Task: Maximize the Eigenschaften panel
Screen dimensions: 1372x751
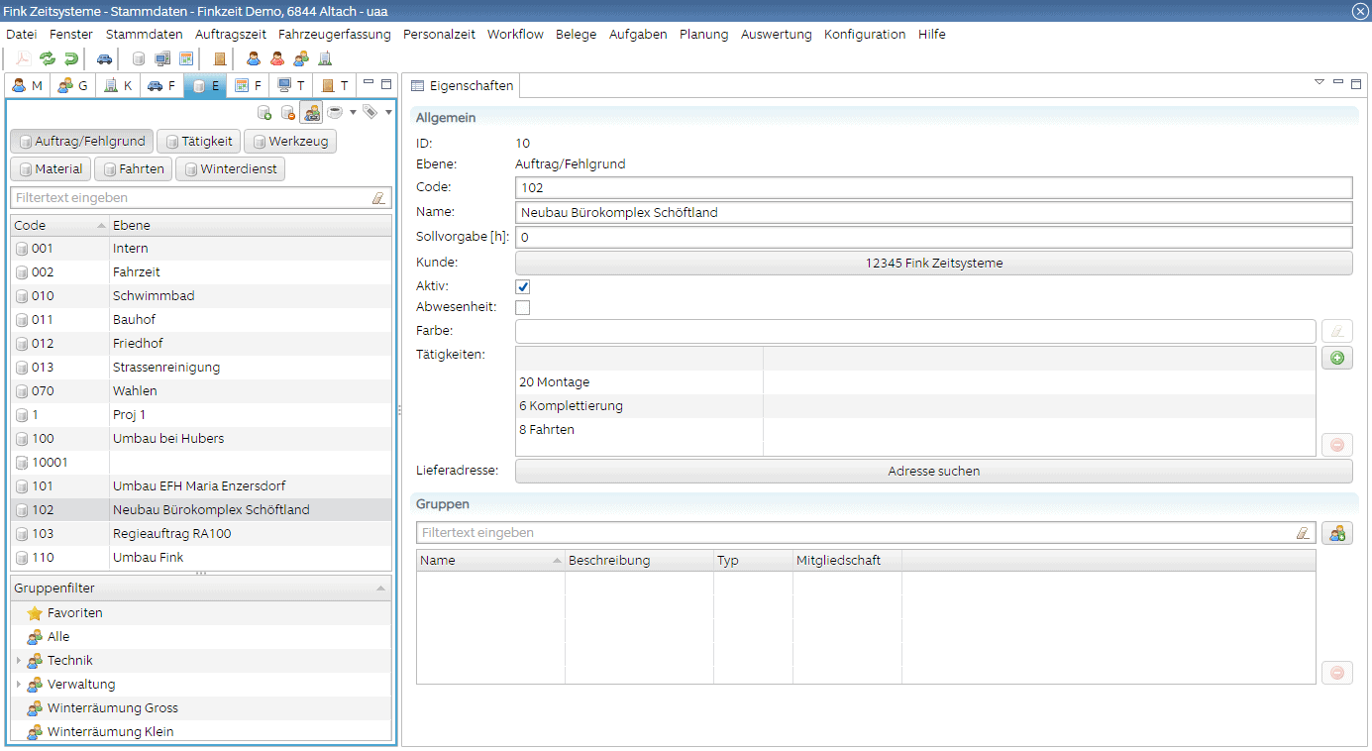Action: tap(1355, 82)
